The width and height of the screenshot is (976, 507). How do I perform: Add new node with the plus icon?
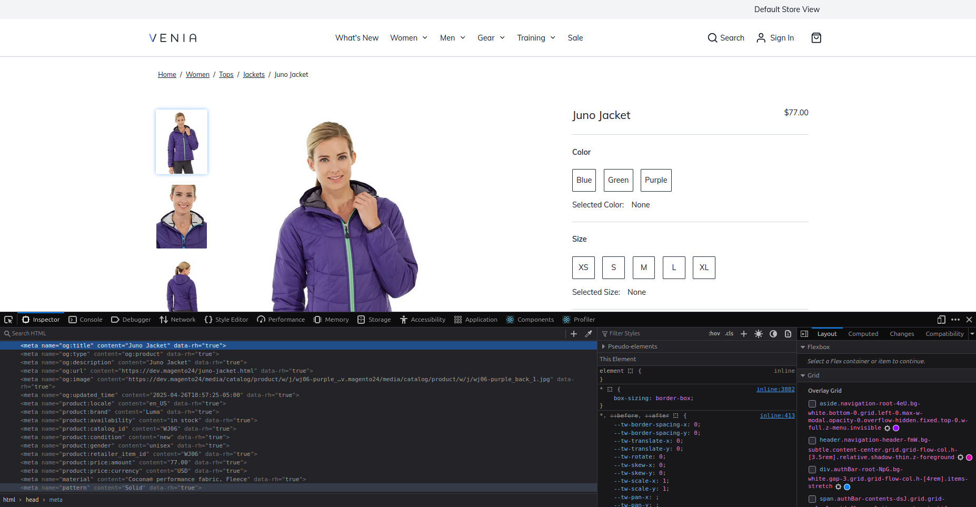click(x=574, y=334)
